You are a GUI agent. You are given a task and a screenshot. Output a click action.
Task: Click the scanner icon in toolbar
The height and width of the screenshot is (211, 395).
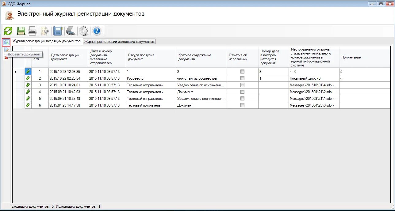coord(70,31)
